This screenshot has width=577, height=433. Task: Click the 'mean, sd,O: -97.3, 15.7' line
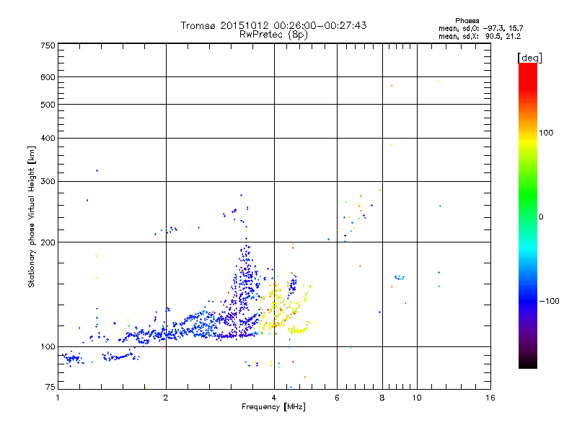click(x=480, y=28)
